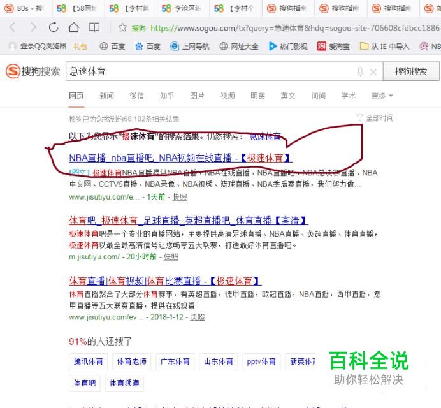Click the www.jisutiyu.com/e... result URL
Screen dimensions: 441x408
coord(105,197)
